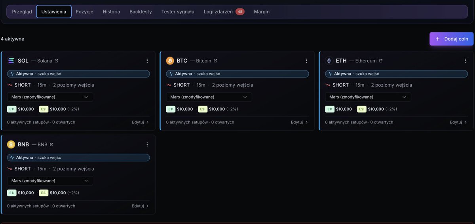The width and height of the screenshot is (475, 224).
Task: Click the SHORT trend arrow on BNB card
Action: [x=9, y=169]
